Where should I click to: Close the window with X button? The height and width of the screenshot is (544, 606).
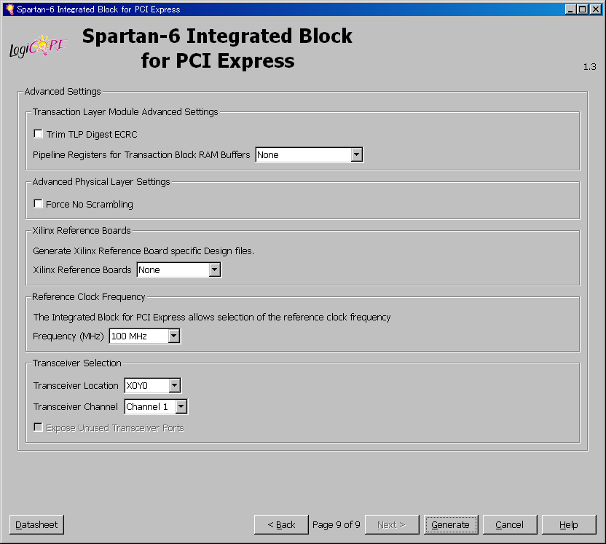594,9
